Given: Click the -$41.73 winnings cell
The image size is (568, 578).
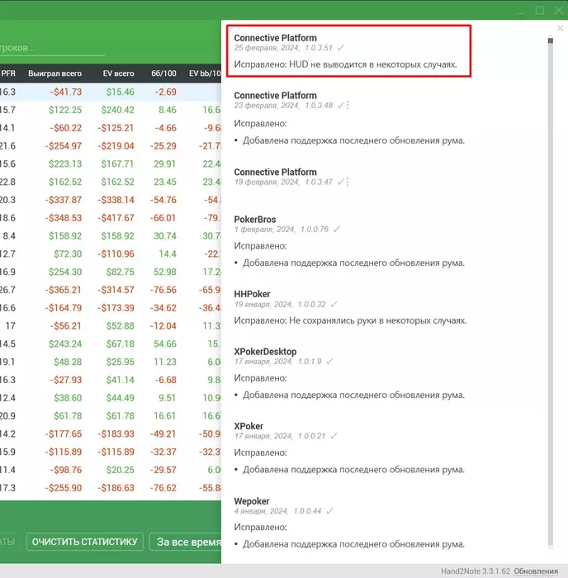Looking at the screenshot, I should pos(66,92).
